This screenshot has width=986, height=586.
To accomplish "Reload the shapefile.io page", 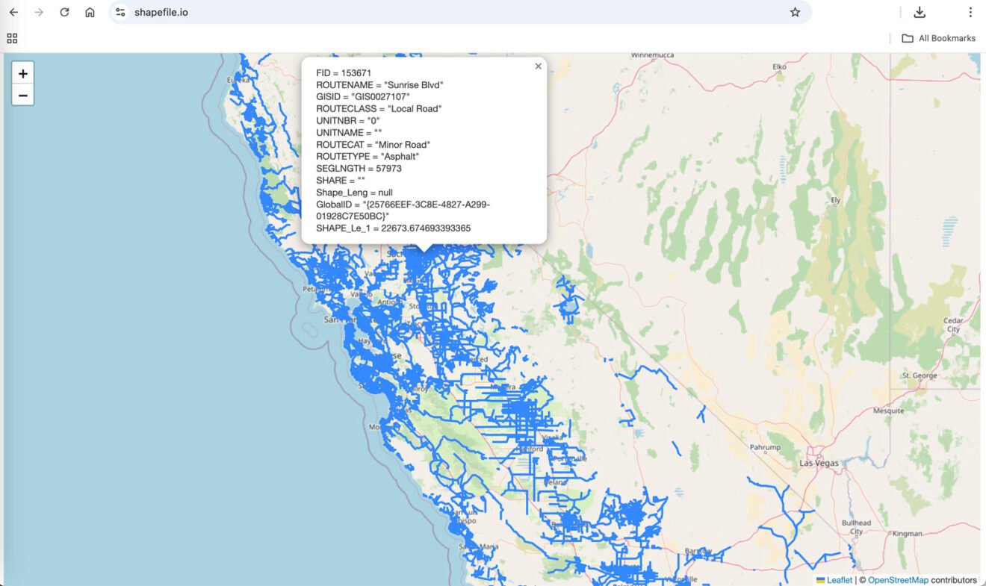I will click(x=63, y=12).
